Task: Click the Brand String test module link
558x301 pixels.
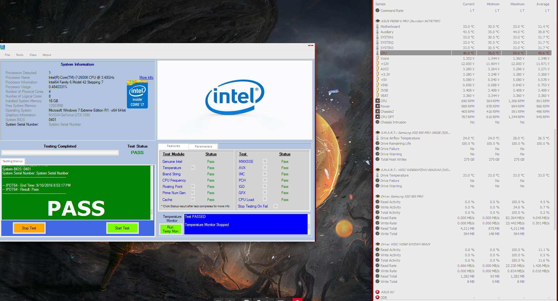Action: tap(171, 174)
